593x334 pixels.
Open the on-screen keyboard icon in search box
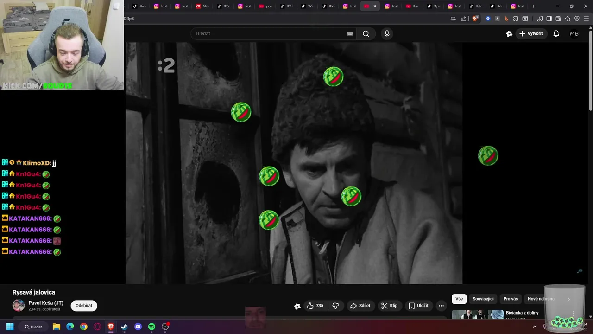click(x=350, y=33)
